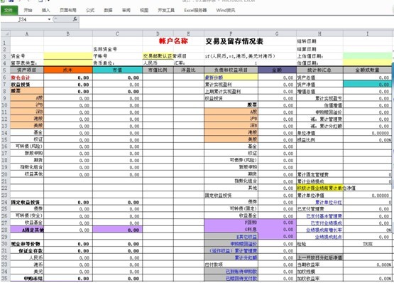This screenshot has width=394, height=283.
Task: Follow the 累计单位分红 link in column H
Action: tap(329, 202)
